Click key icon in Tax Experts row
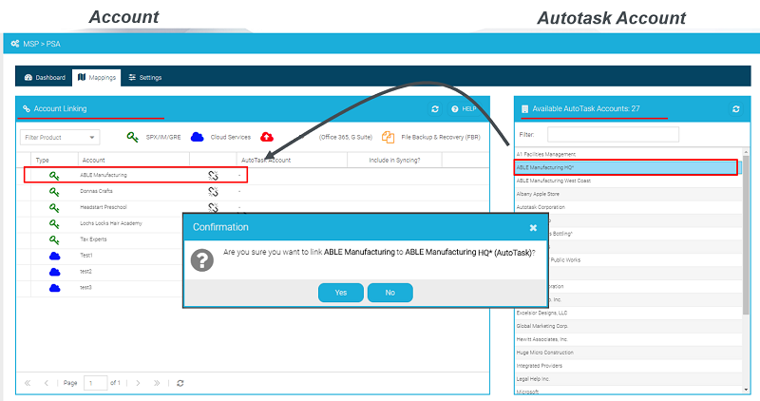The width and height of the screenshot is (760, 401). point(54,239)
